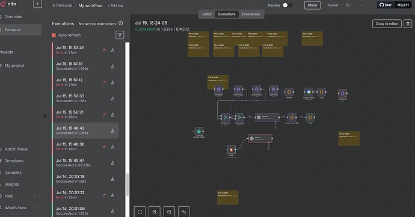Switch to the Editor tab
This screenshot has height=217, width=415.
click(207, 14)
